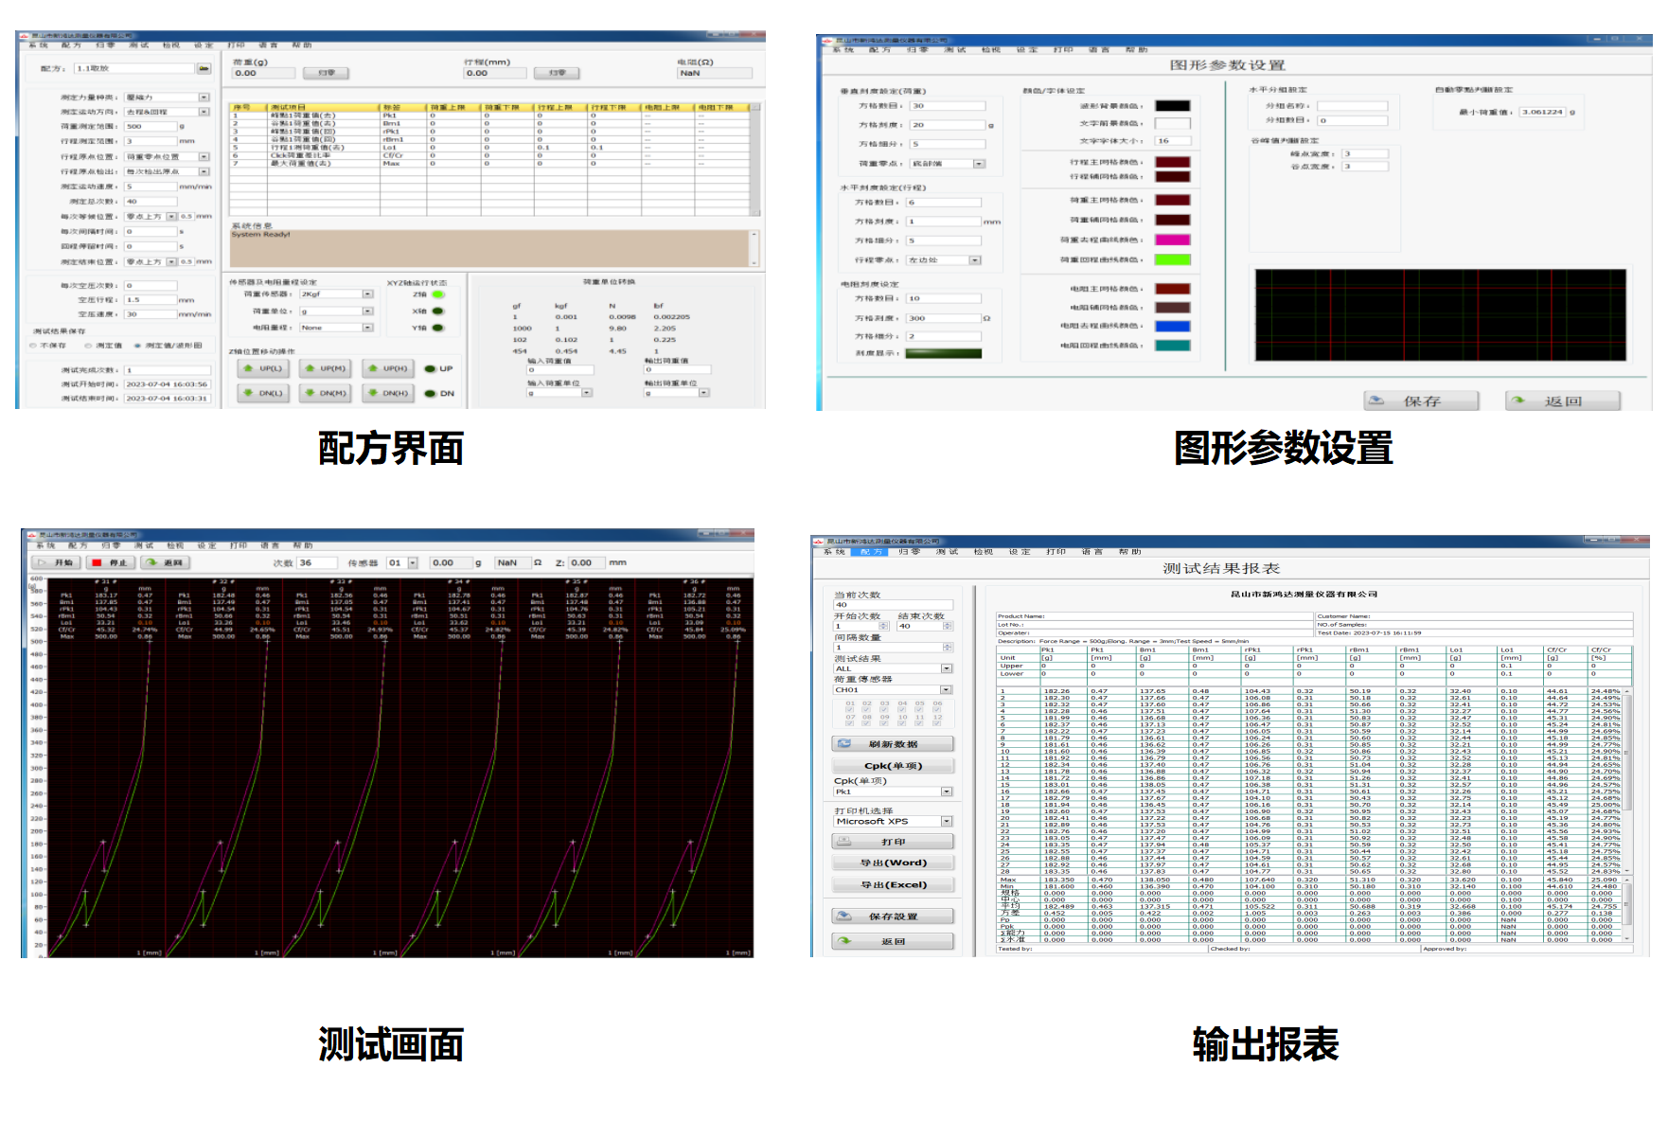The height and width of the screenshot is (1121, 1668).
Task: Click the 开始 start test button
Action: tap(56, 562)
